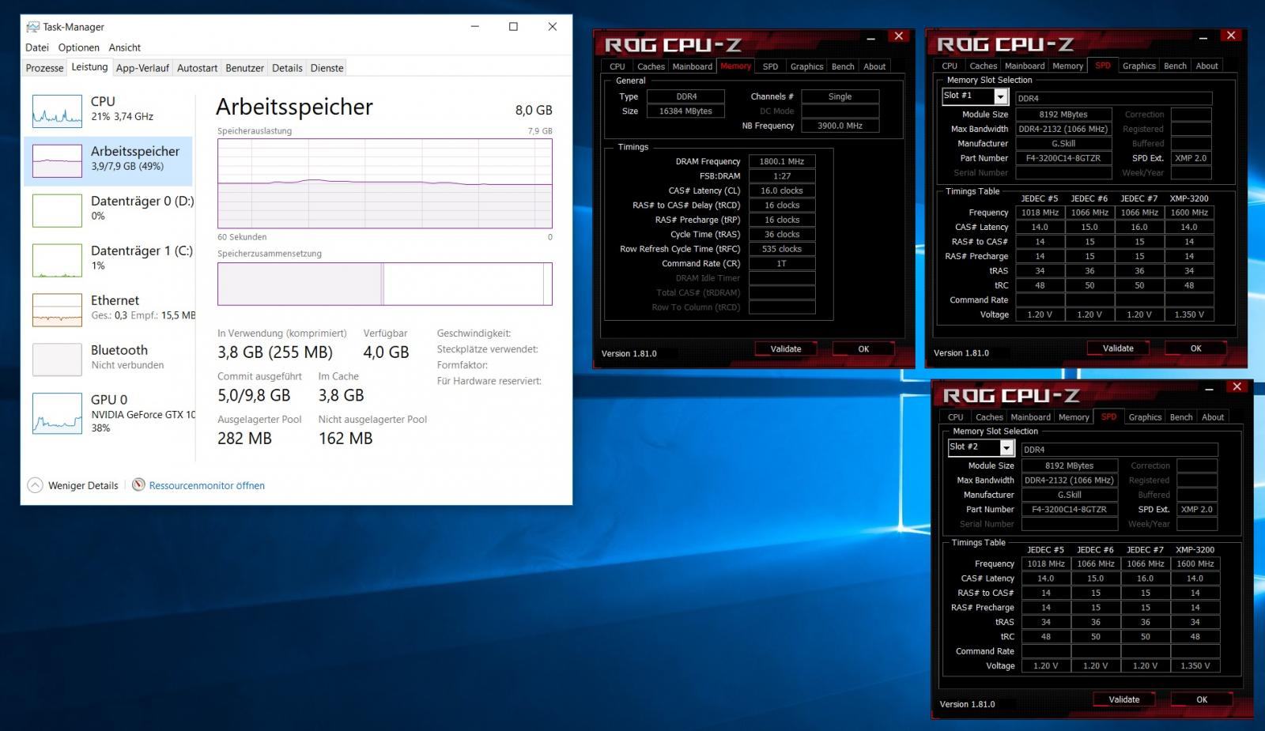Select Datenträger 1 (C:) in sidebar
Viewport: 1265px width, 731px height.
point(108,260)
